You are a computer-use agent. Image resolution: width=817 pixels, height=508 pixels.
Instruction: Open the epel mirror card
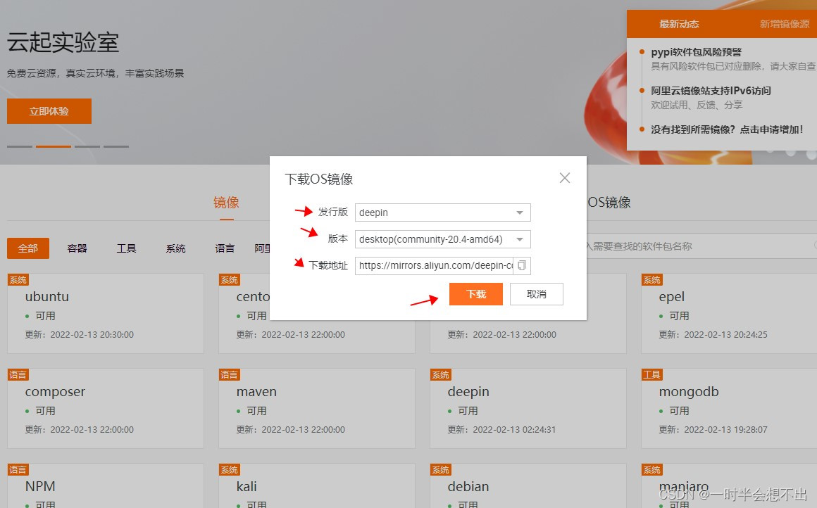pos(729,313)
